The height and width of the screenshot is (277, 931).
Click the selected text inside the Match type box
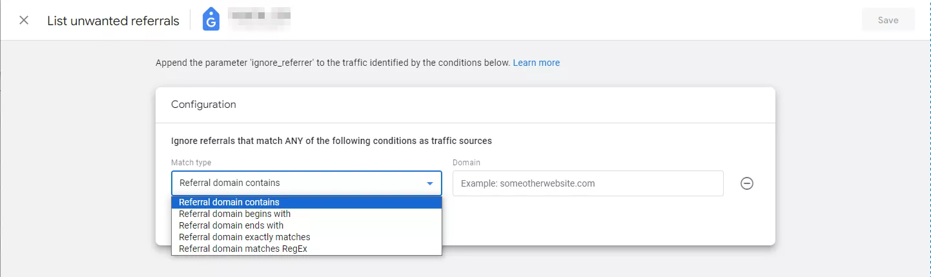(x=229, y=183)
